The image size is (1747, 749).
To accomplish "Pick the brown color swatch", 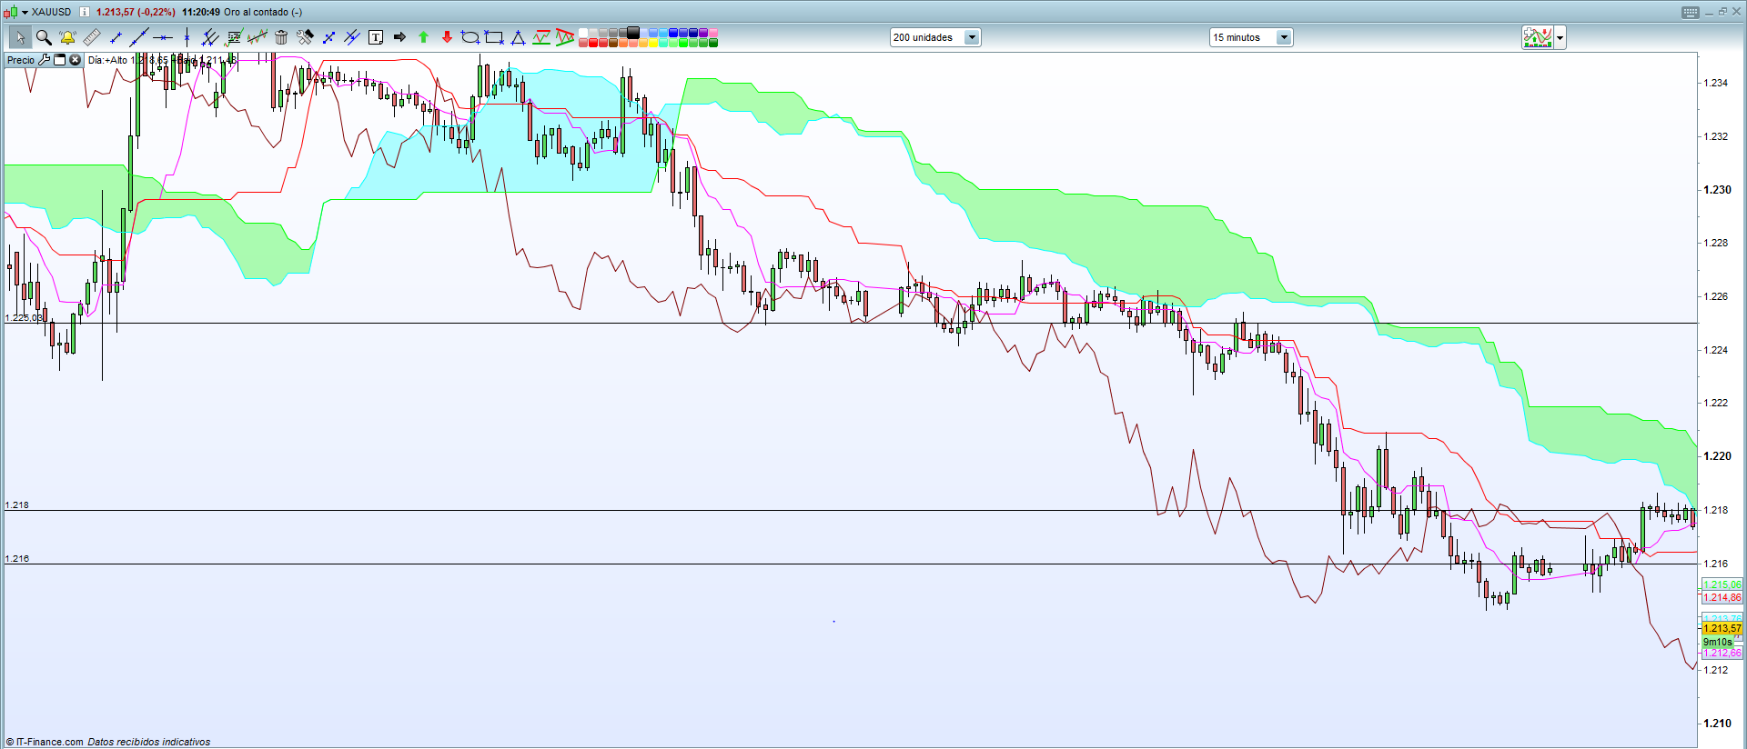I will click(613, 43).
